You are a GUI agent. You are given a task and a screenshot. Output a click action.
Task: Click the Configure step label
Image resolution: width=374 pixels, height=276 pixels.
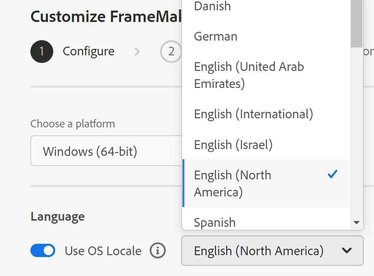(x=89, y=52)
